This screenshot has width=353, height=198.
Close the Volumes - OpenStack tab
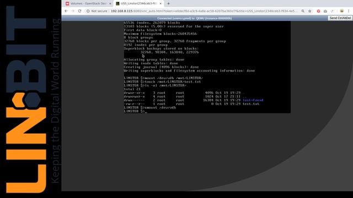coord(110,4)
